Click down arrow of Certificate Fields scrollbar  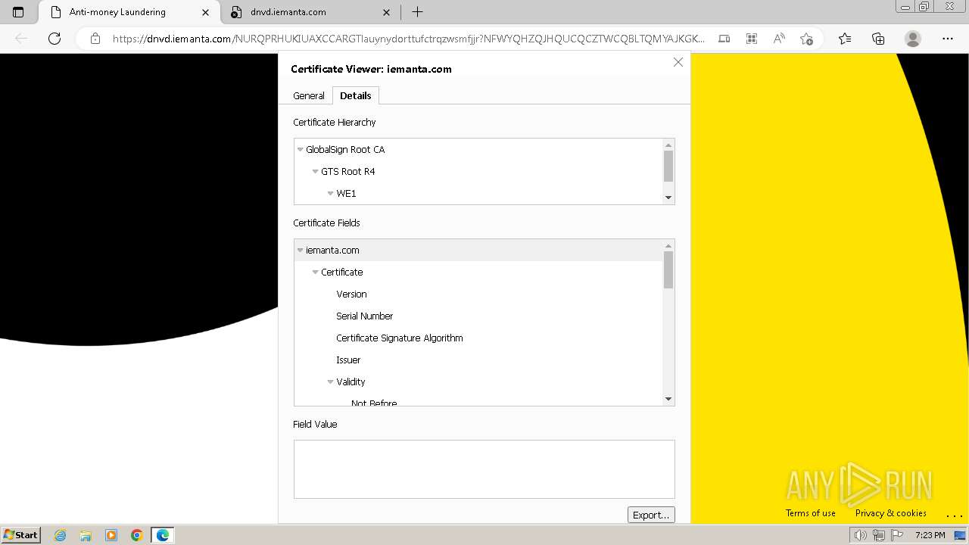tap(668, 399)
